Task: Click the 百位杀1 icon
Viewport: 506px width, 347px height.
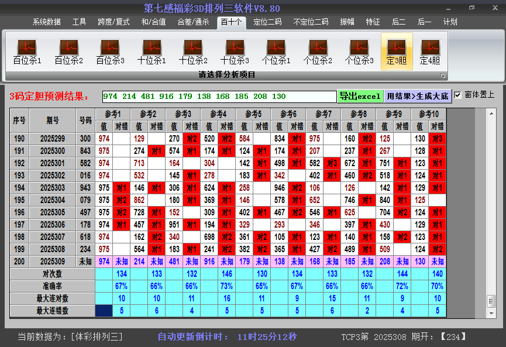Action: 27,51
